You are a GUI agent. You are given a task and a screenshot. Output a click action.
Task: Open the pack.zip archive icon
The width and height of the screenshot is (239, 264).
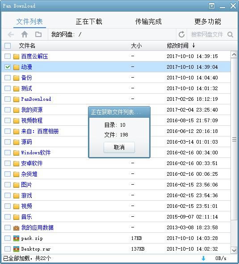tap(16, 238)
